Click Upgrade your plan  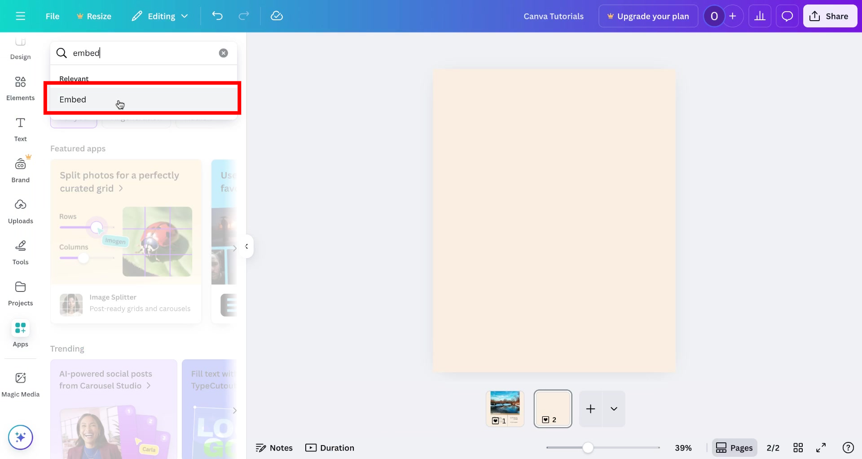click(648, 16)
